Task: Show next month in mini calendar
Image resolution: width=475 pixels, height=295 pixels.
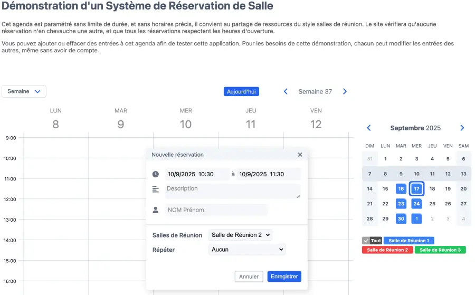Action: tap(462, 128)
